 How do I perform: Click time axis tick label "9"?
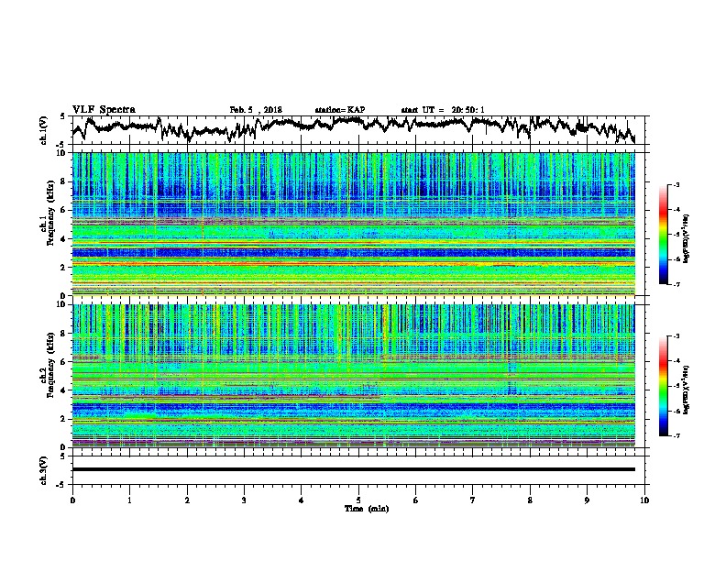point(587,500)
